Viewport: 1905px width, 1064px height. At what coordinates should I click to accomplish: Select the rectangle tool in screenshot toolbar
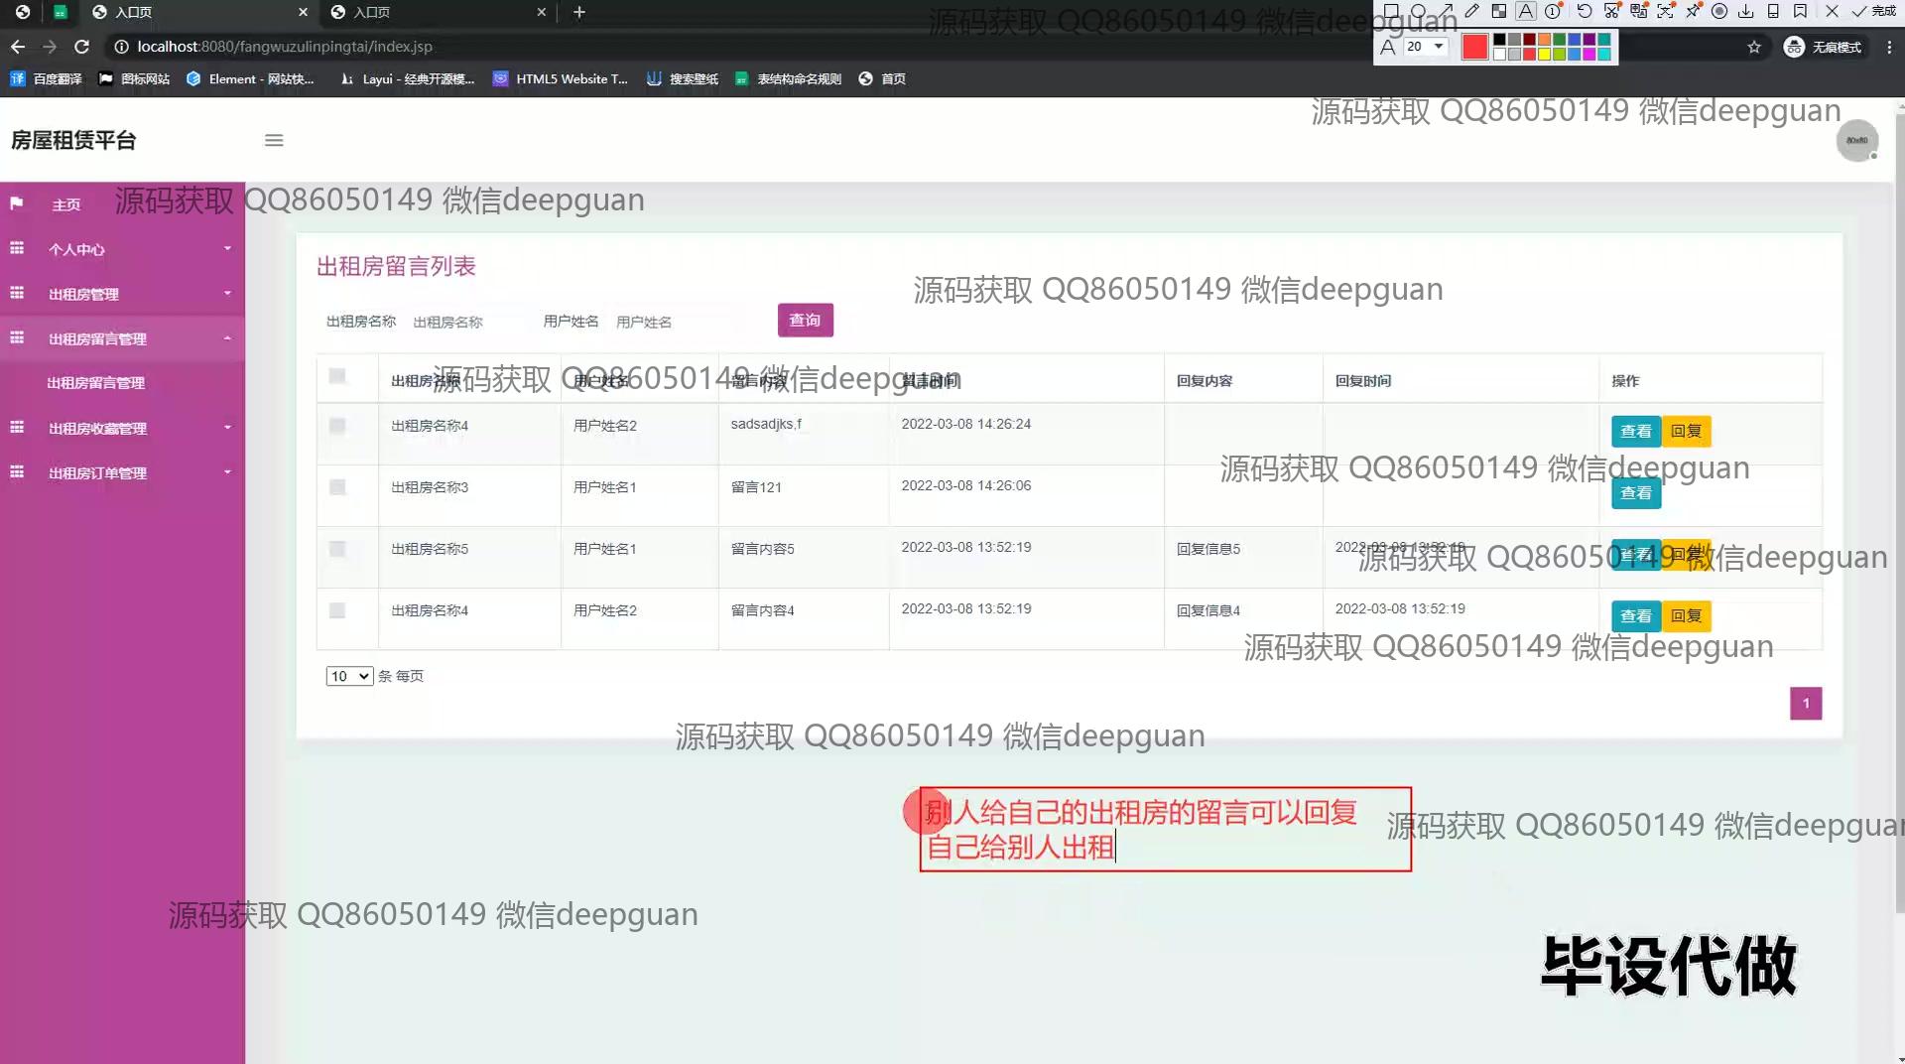click(1391, 12)
